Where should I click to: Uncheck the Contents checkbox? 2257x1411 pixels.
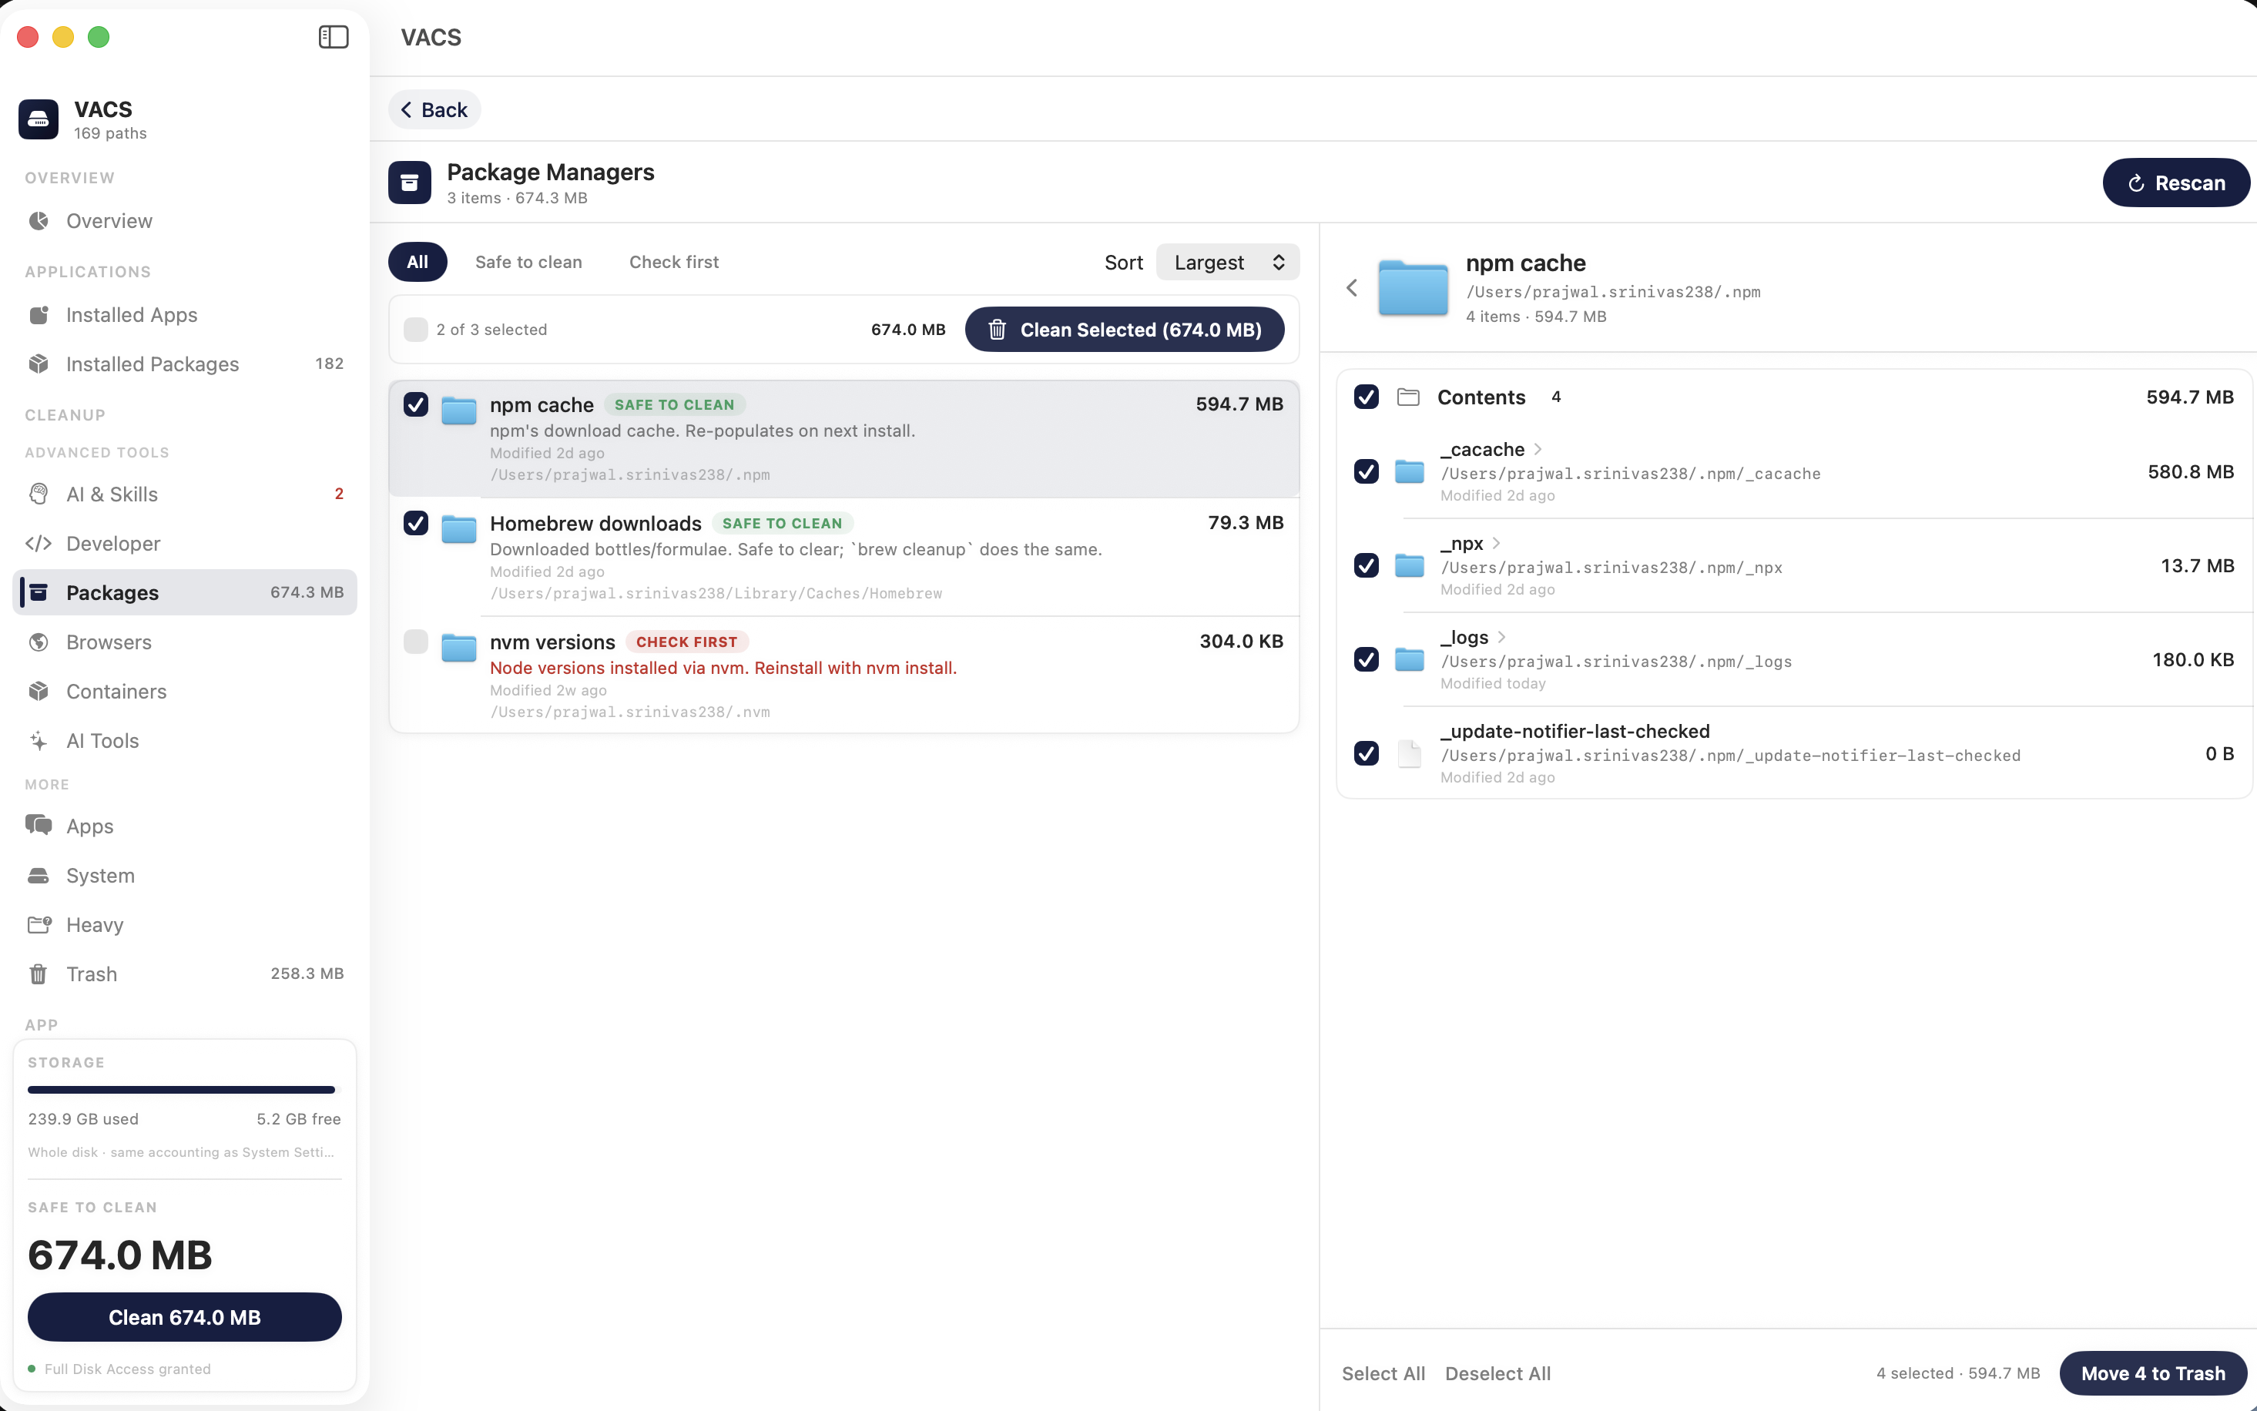click(1366, 397)
